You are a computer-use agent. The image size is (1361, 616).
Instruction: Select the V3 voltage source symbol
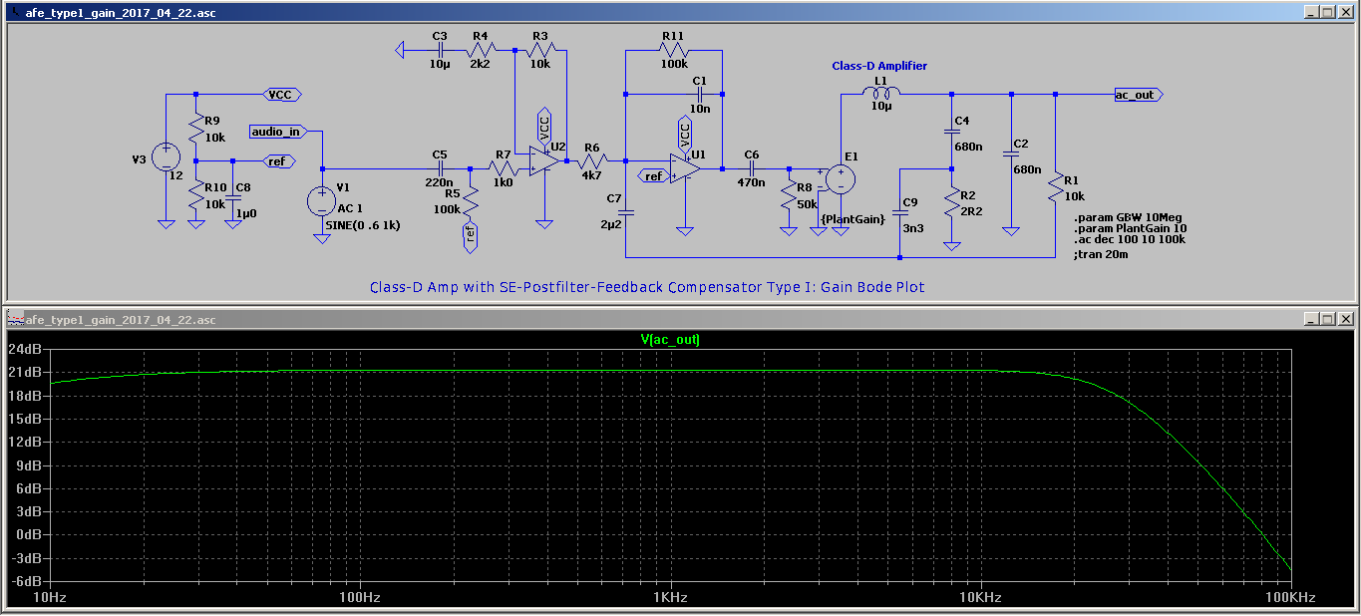tap(166, 157)
